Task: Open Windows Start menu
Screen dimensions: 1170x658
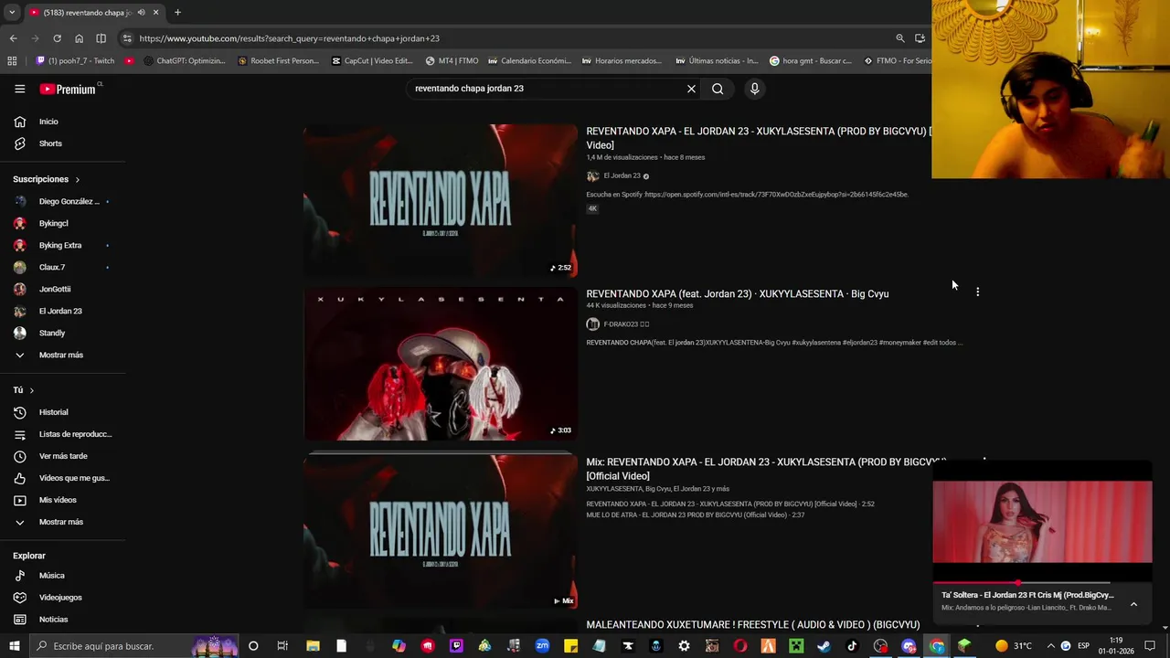Action: click(x=15, y=646)
